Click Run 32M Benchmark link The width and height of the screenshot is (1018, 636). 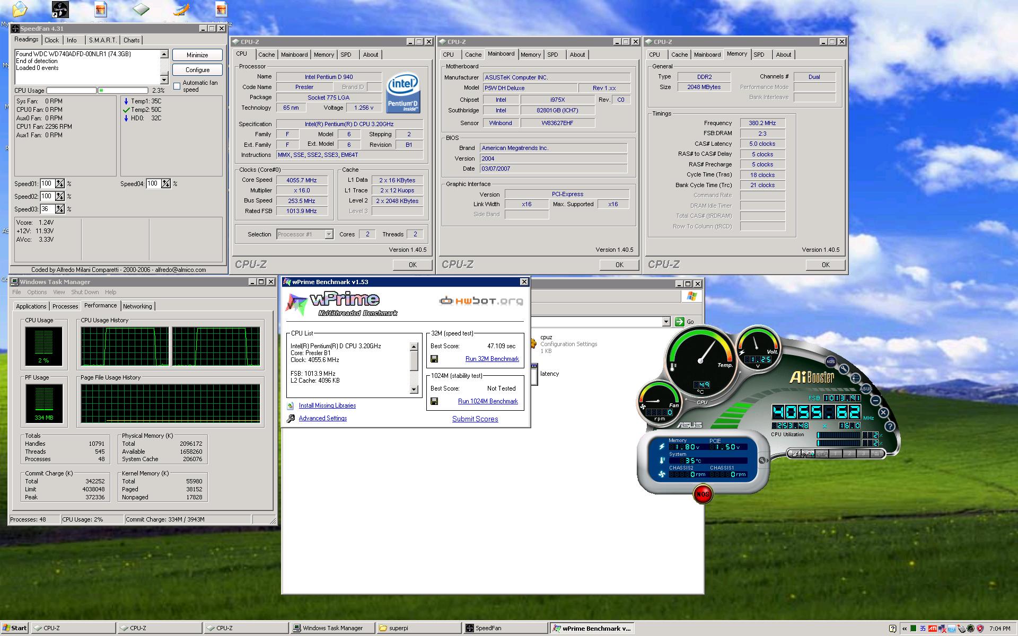point(492,359)
